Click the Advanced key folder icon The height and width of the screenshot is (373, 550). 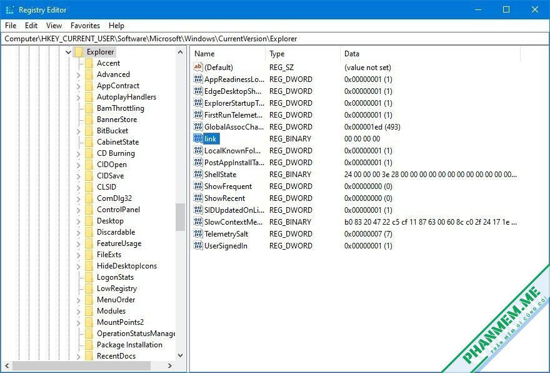89,74
